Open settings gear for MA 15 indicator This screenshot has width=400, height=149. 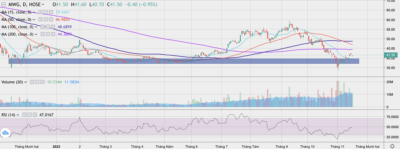(x=46, y=12)
